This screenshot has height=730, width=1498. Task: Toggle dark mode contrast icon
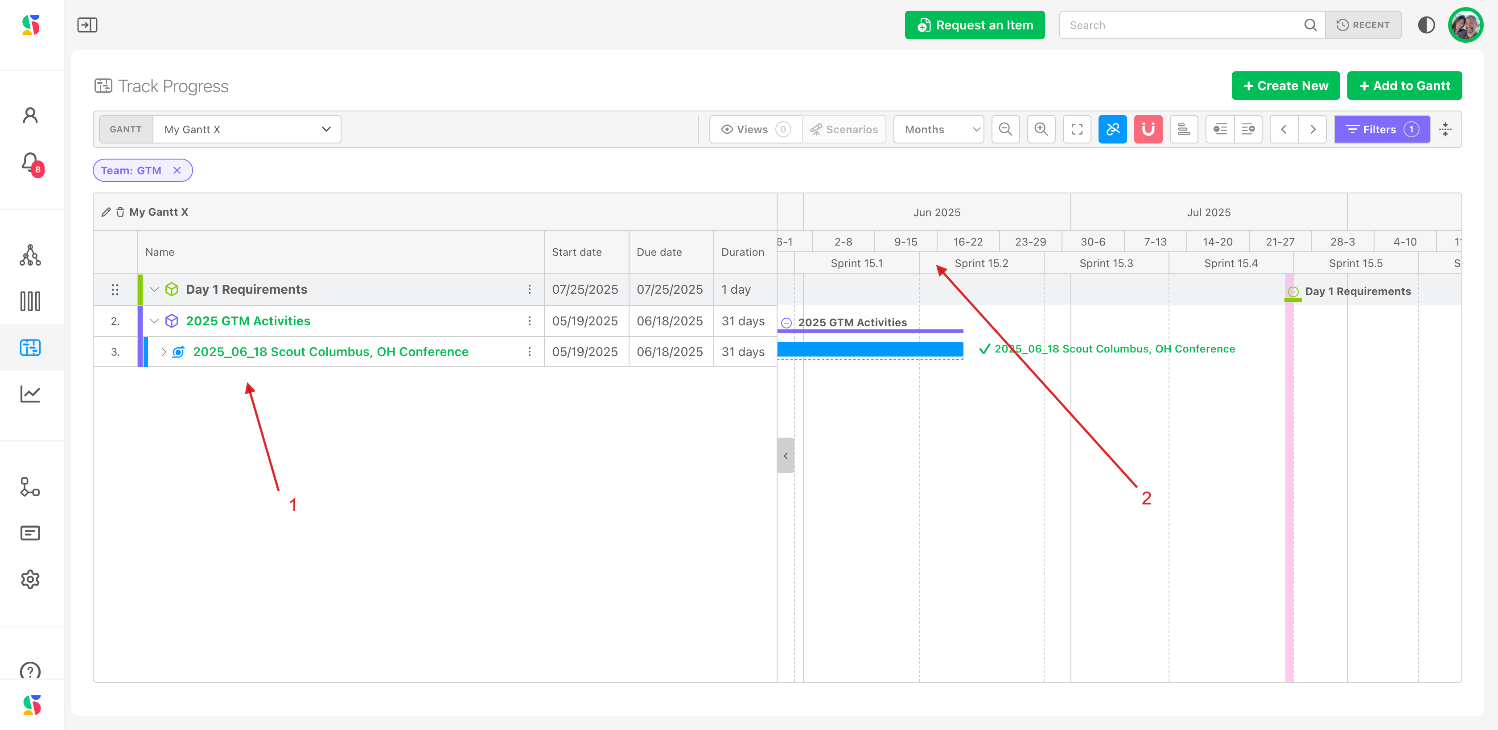coord(1426,25)
